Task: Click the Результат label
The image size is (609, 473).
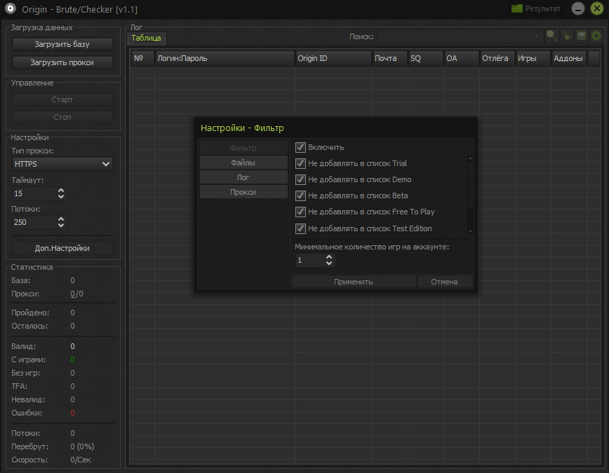Action: [542, 8]
